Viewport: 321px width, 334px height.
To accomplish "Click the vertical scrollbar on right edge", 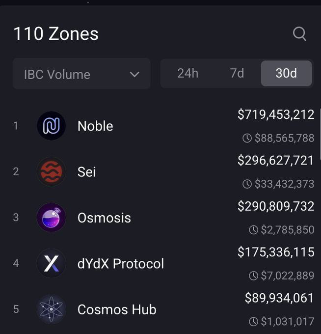I will 320,133.
